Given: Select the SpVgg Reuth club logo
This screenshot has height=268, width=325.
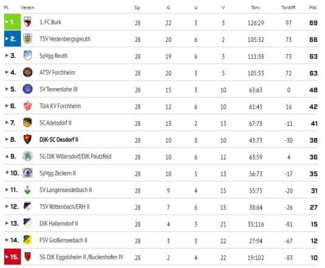Looking at the screenshot, I should (x=27, y=55).
